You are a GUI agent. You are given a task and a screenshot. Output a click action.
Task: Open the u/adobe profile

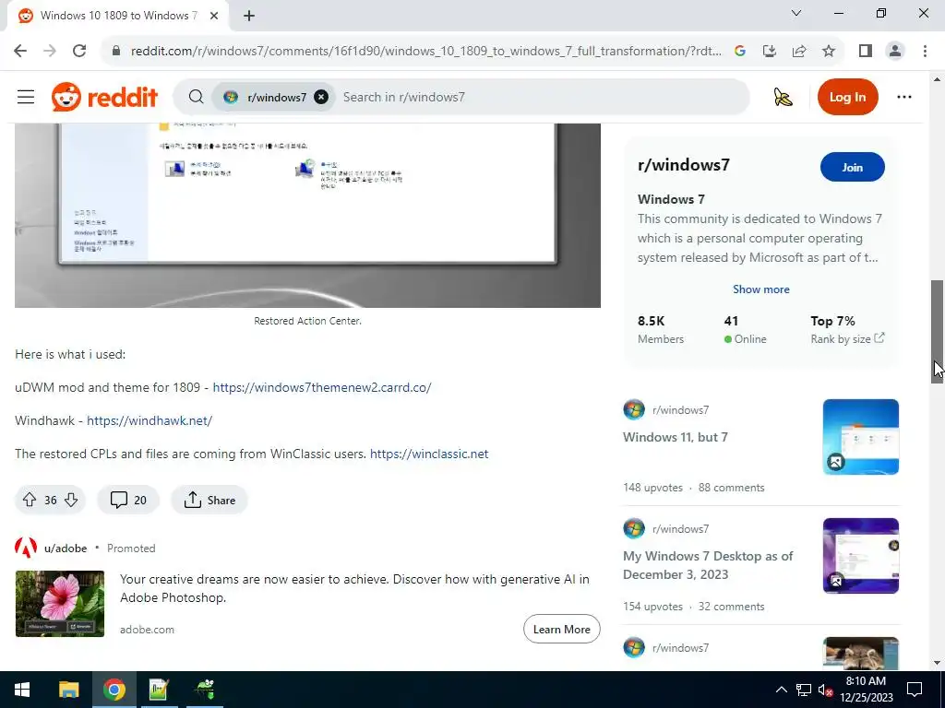(x=66, y=549)
